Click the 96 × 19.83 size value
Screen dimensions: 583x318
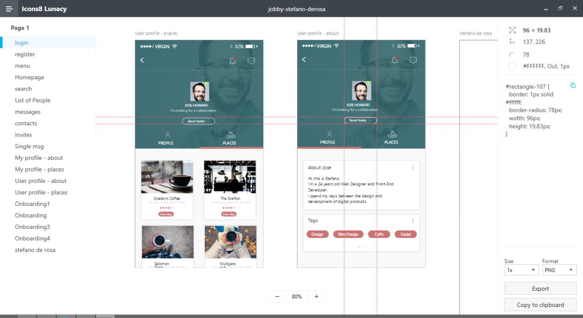[537, 30]
